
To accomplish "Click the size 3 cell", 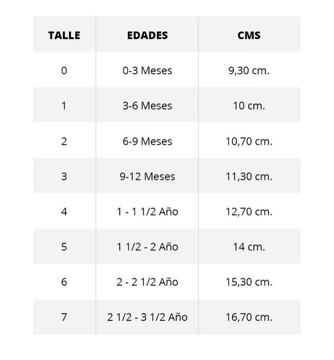I will [x=64, y=177].
